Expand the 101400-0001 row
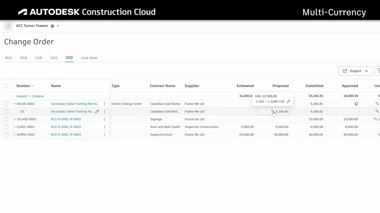Viewport: 380px width, 213px height. (14, 119)
